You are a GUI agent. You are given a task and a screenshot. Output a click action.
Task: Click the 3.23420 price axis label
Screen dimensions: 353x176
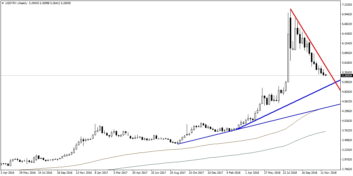point(347,150)
